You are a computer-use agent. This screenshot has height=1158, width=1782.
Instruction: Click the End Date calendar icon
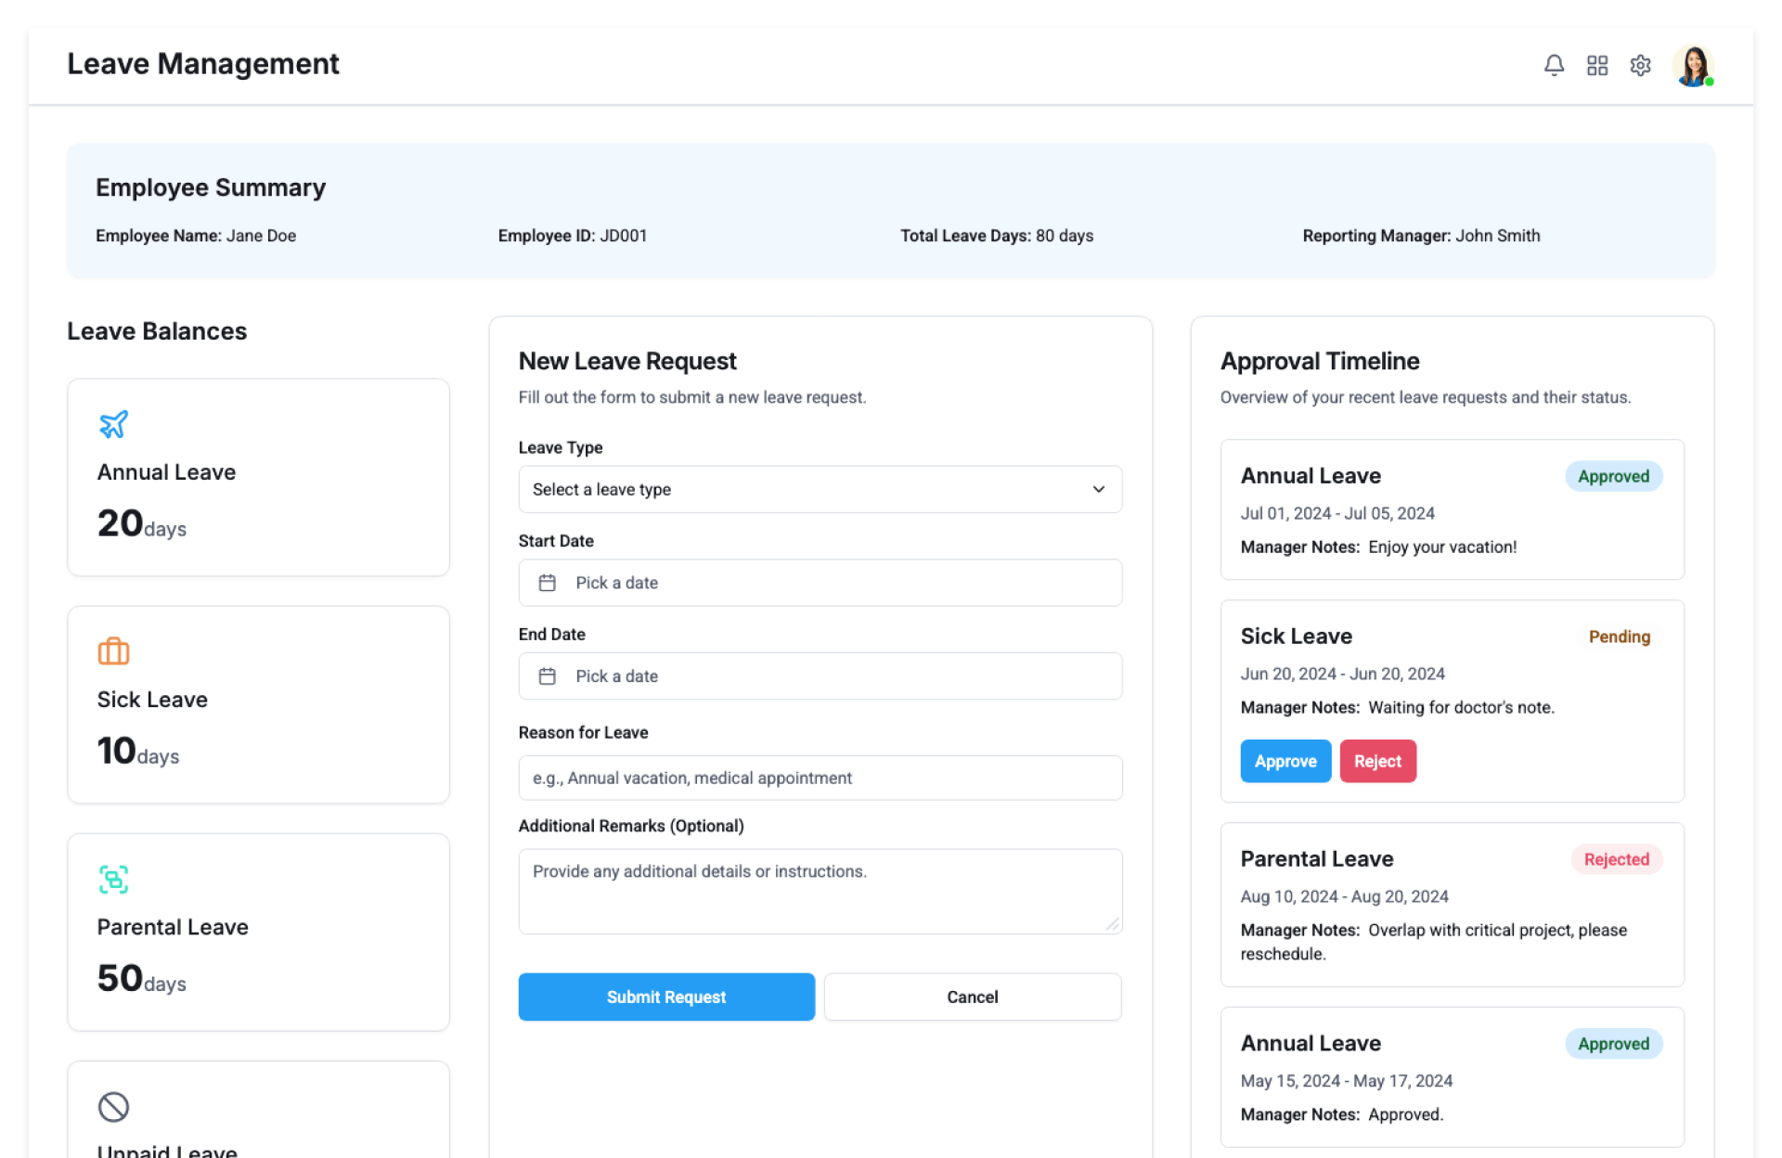point(548,676)
